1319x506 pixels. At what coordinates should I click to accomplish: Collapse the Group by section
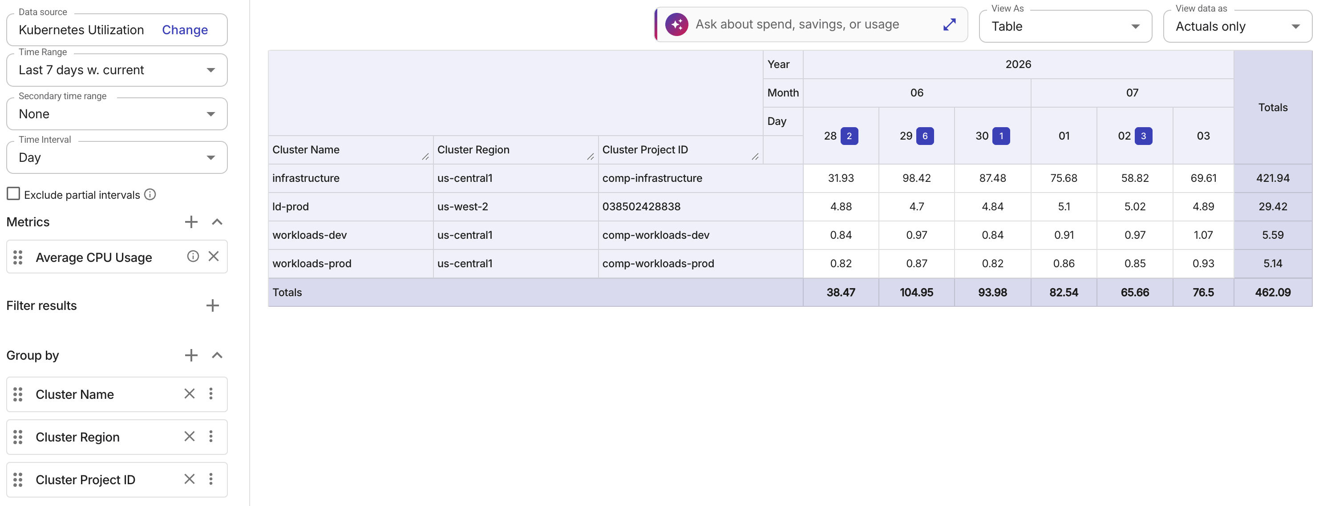[217, 355]
